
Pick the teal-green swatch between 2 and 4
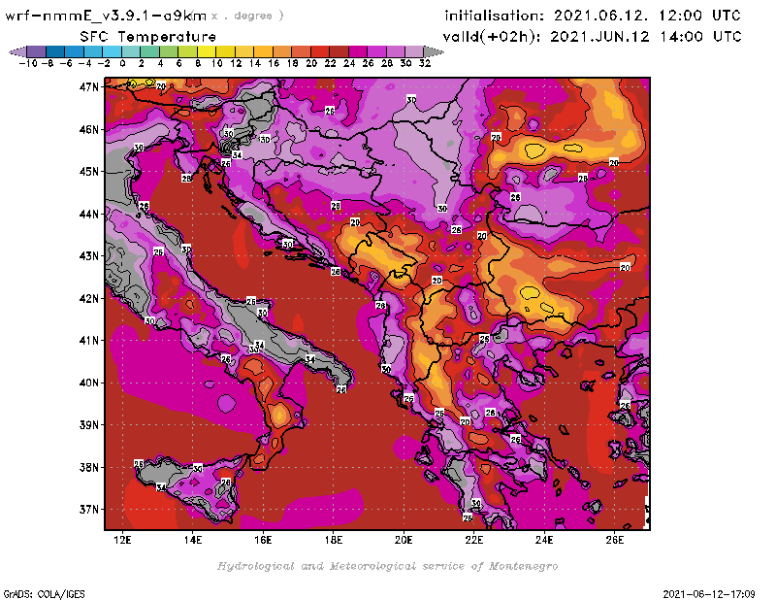coord(150,51)
